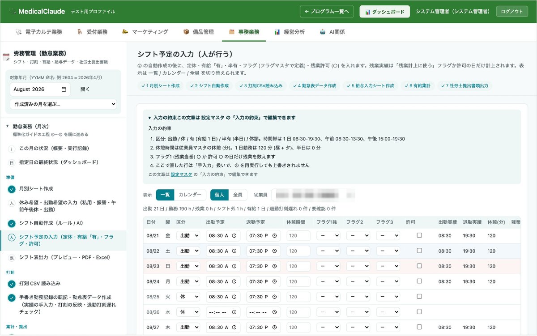Select the 一覧 display view
This screenshot has height=336, width=537.
tap(165, 195)
